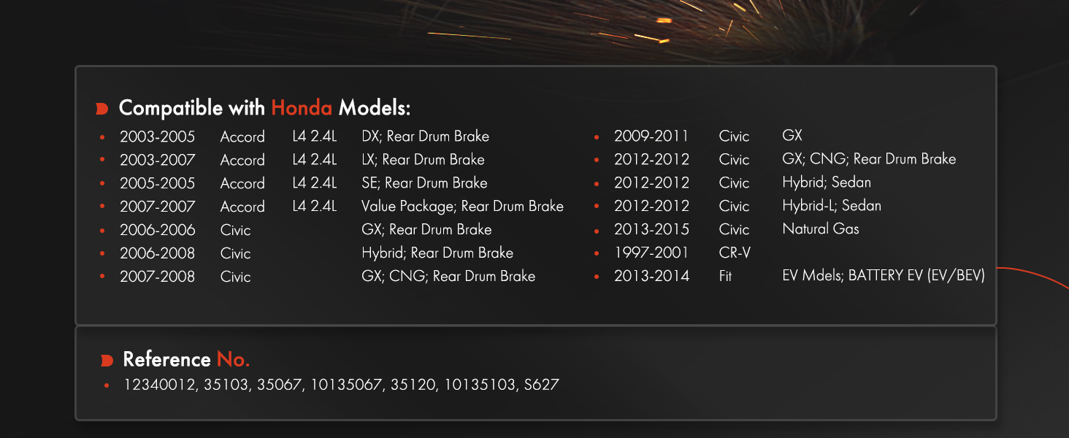Click the Natural Gas Civic entry
This screenshot has width=1069, height=438.
821,229
